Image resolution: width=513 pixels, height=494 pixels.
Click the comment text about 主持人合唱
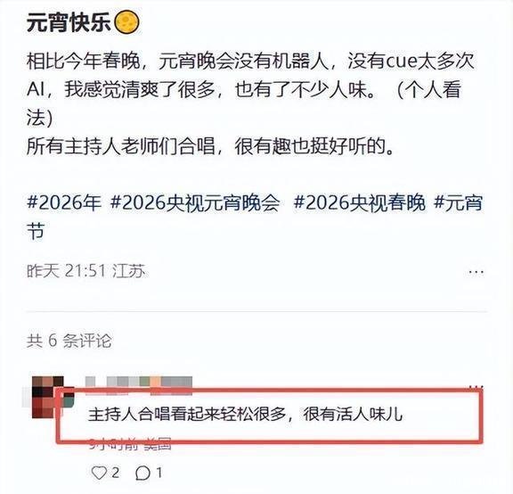tap(246, 414)
